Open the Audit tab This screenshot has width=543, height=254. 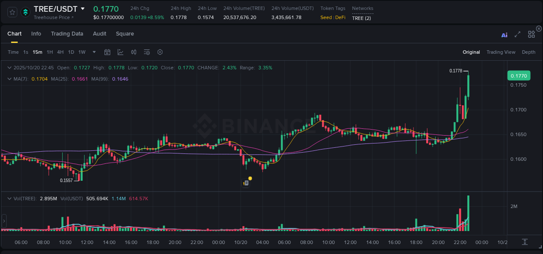(x=99, y=33)
